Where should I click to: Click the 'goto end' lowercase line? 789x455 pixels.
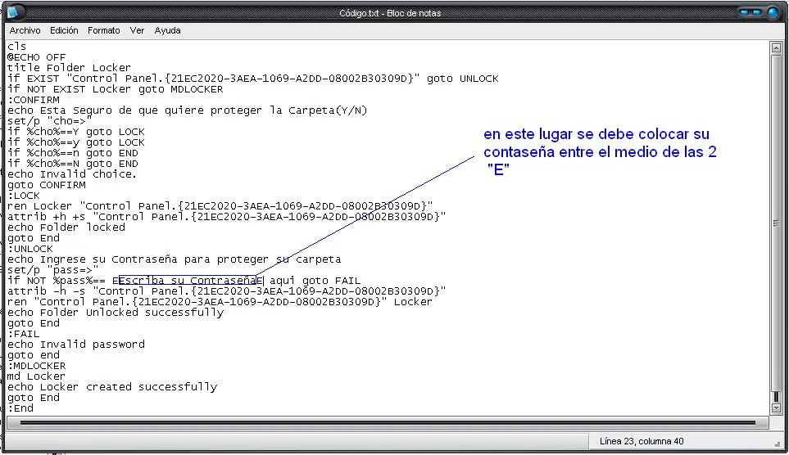pos(34,355)
